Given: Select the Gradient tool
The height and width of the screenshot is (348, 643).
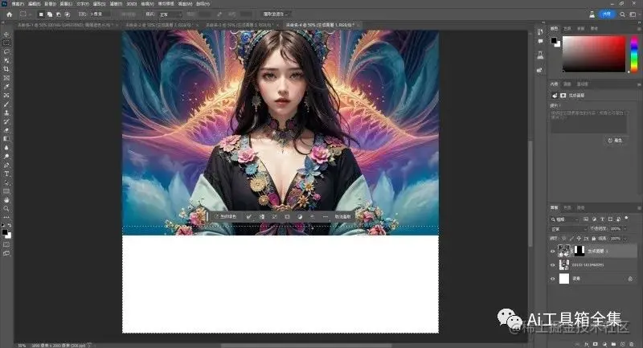Looking at the screenshot, I should (x=6, y=138).
